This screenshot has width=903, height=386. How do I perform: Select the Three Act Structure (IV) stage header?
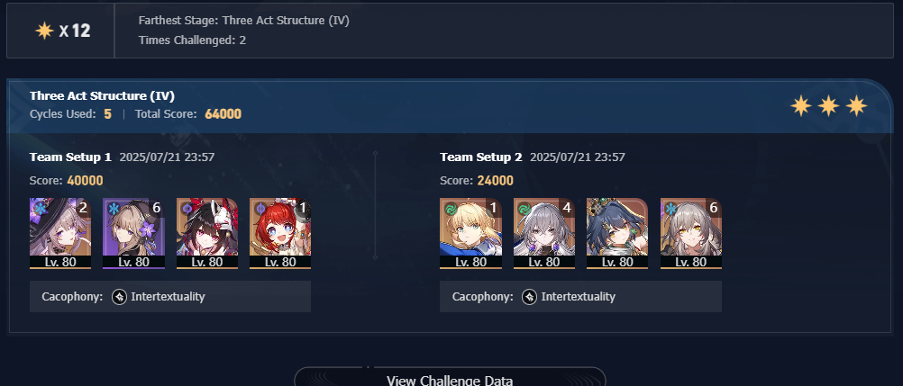102,96
